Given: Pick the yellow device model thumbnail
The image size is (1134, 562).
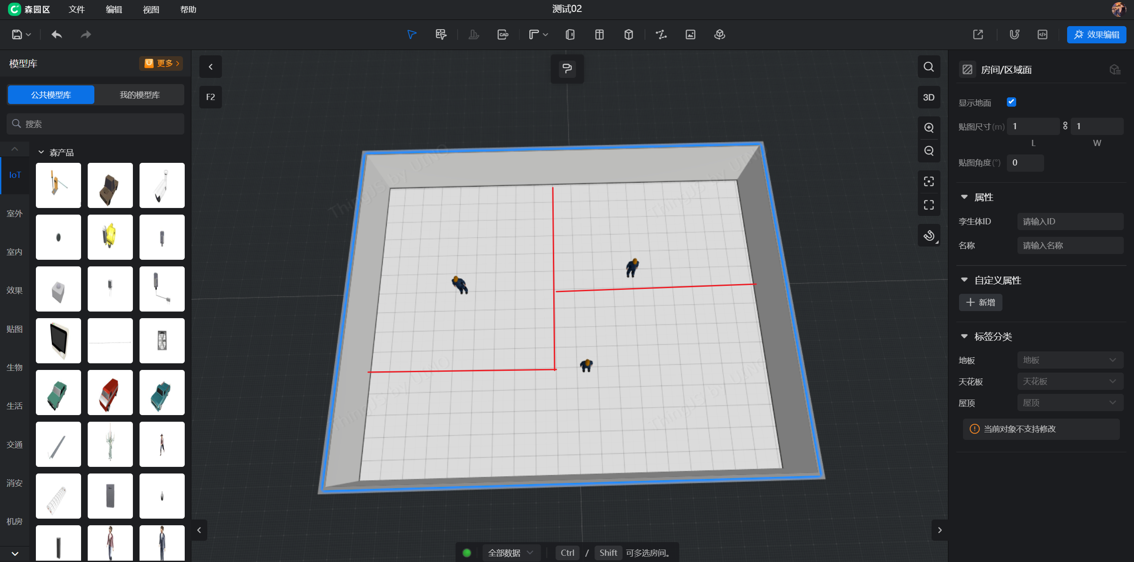Looking at the screenshot, I should (x=110, y=237).
